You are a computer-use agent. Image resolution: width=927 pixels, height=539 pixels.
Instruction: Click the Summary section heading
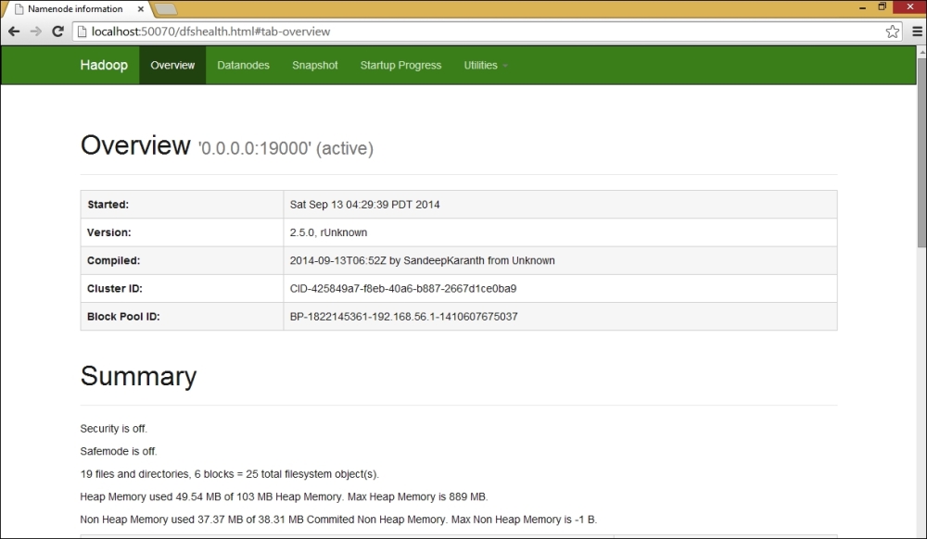(x=138, y=376)
